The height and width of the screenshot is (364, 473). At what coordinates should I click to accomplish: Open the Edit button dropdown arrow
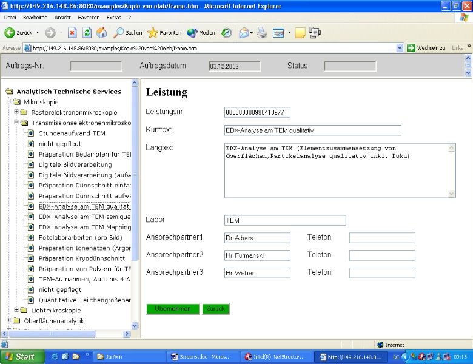pos(289,33)
